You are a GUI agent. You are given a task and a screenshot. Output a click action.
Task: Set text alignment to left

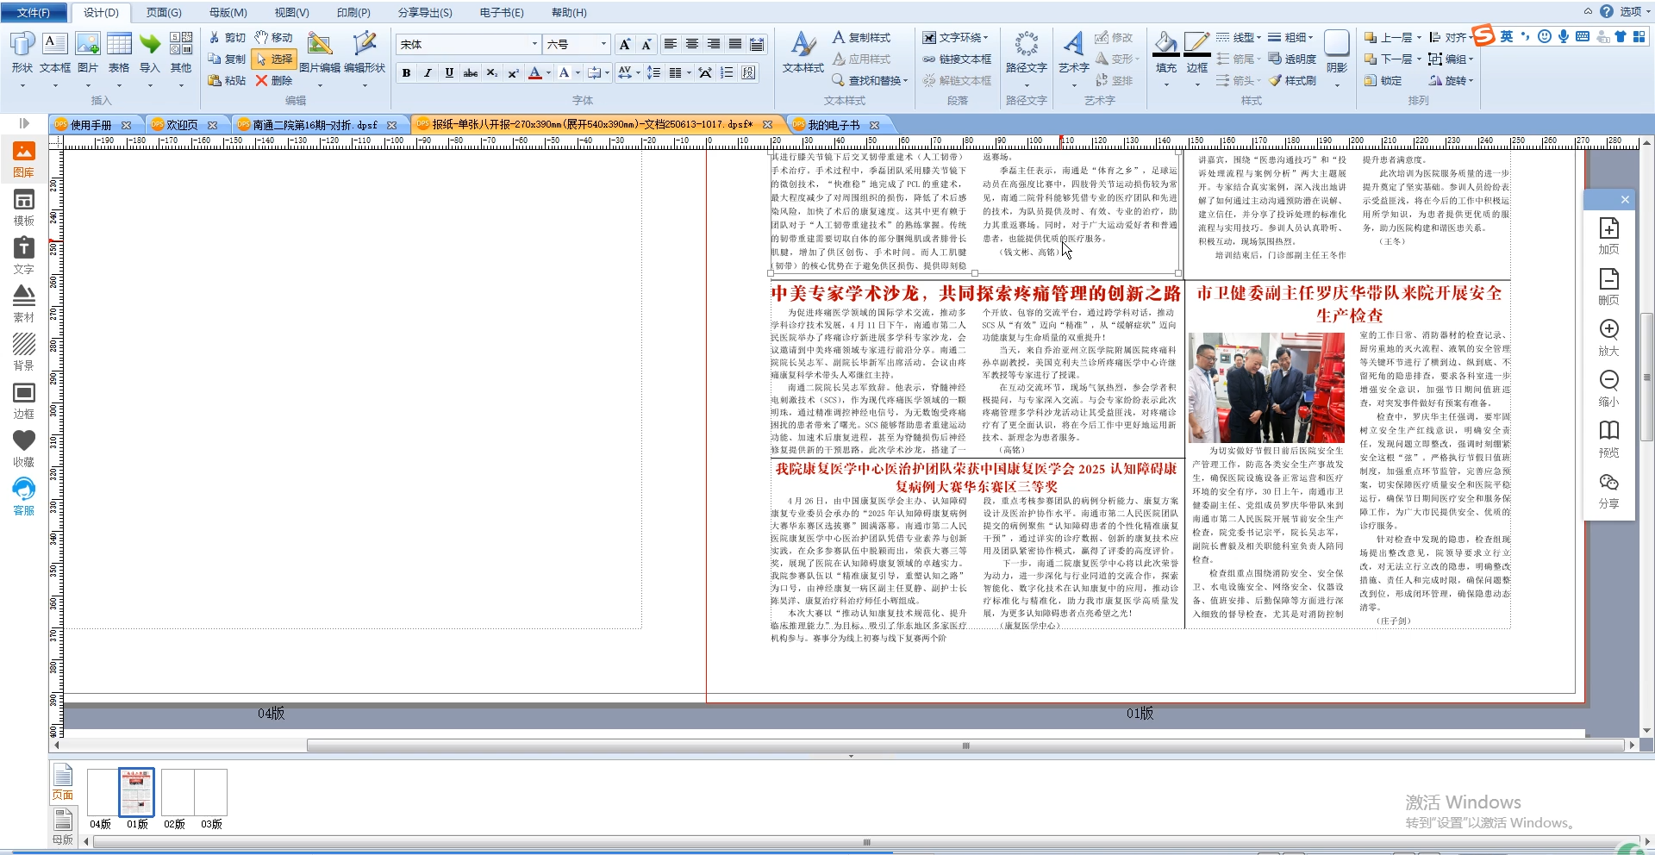pyautogui.click(x=670, y=45)
